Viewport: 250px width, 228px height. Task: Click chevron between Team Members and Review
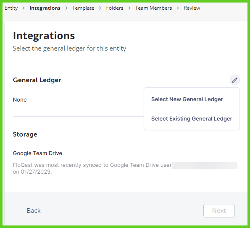pyautogui.click(x=178, y=8)
